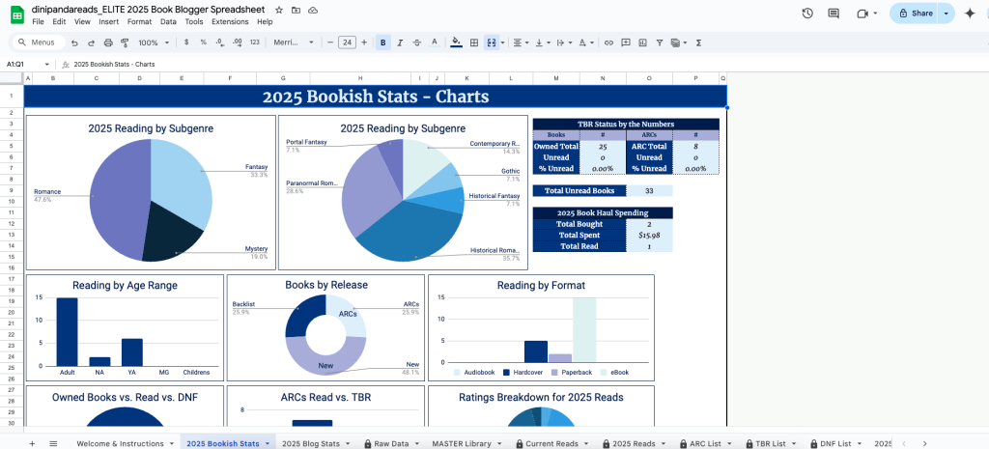Viewport: 989px width, 449px height.
Task: Open the fill color picker
Action: [x=457, y=42]
